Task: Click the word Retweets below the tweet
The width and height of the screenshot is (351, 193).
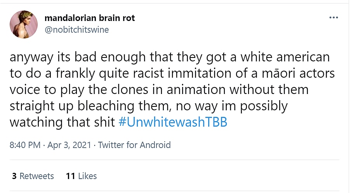Action: pyautogui.click(x=37, y=176)
